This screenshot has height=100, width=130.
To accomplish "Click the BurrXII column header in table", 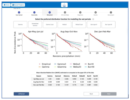I will click(95, 76).
